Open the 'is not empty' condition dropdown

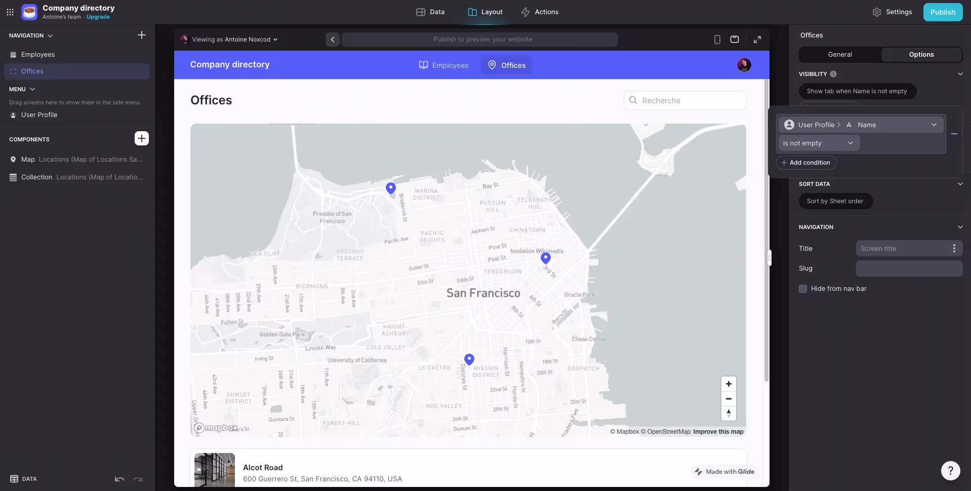(x=819, y=143)
